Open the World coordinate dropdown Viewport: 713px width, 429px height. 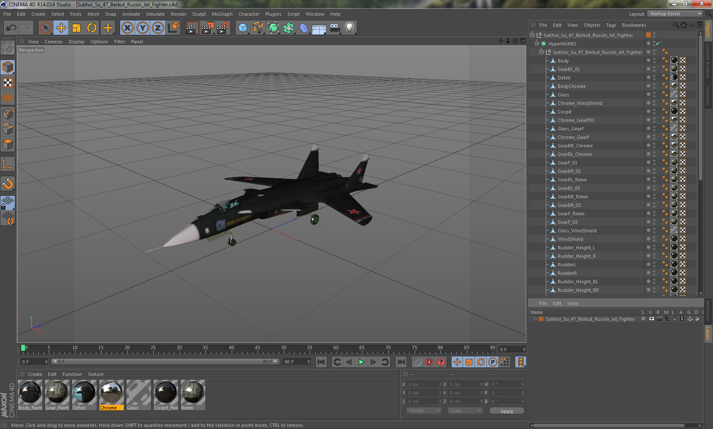pos(424,411)
